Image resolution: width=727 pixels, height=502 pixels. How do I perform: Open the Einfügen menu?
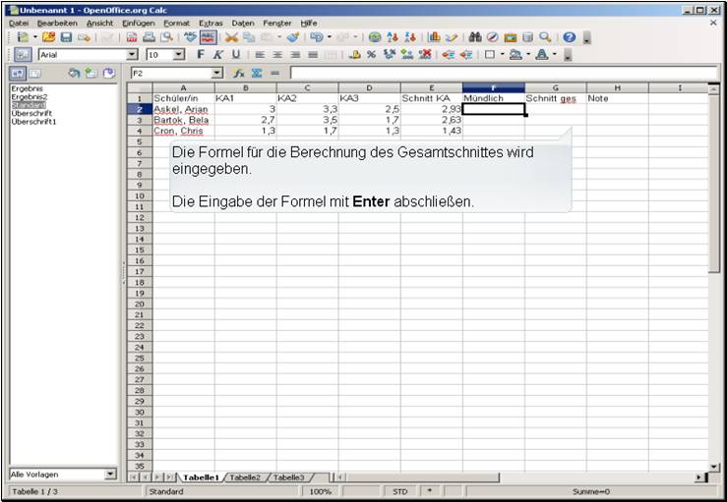pos(139,22)
